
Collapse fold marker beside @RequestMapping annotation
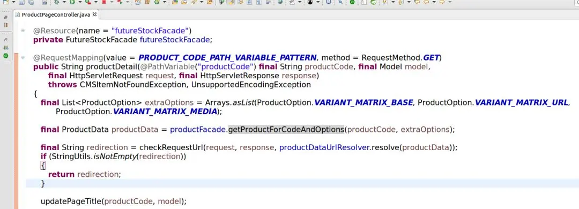(23, 57)
